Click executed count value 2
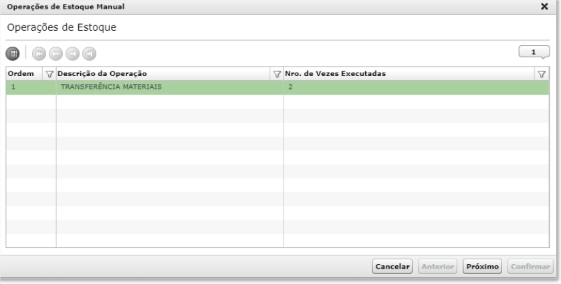The image size is (561, 284). click(x=290, y=87)
